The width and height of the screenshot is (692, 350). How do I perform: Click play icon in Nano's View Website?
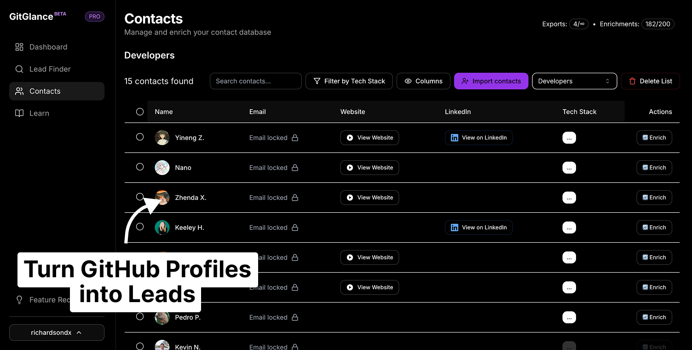coord(350,168)
